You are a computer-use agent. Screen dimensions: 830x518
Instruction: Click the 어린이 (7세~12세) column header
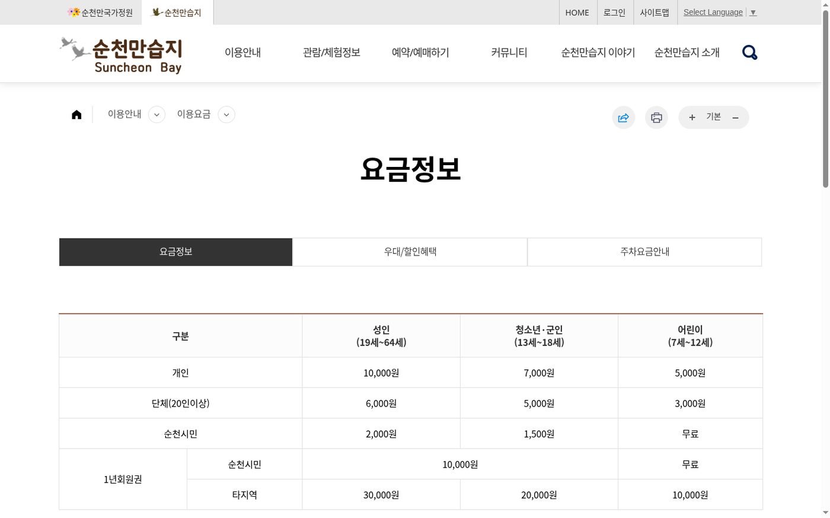pos(690,336)
